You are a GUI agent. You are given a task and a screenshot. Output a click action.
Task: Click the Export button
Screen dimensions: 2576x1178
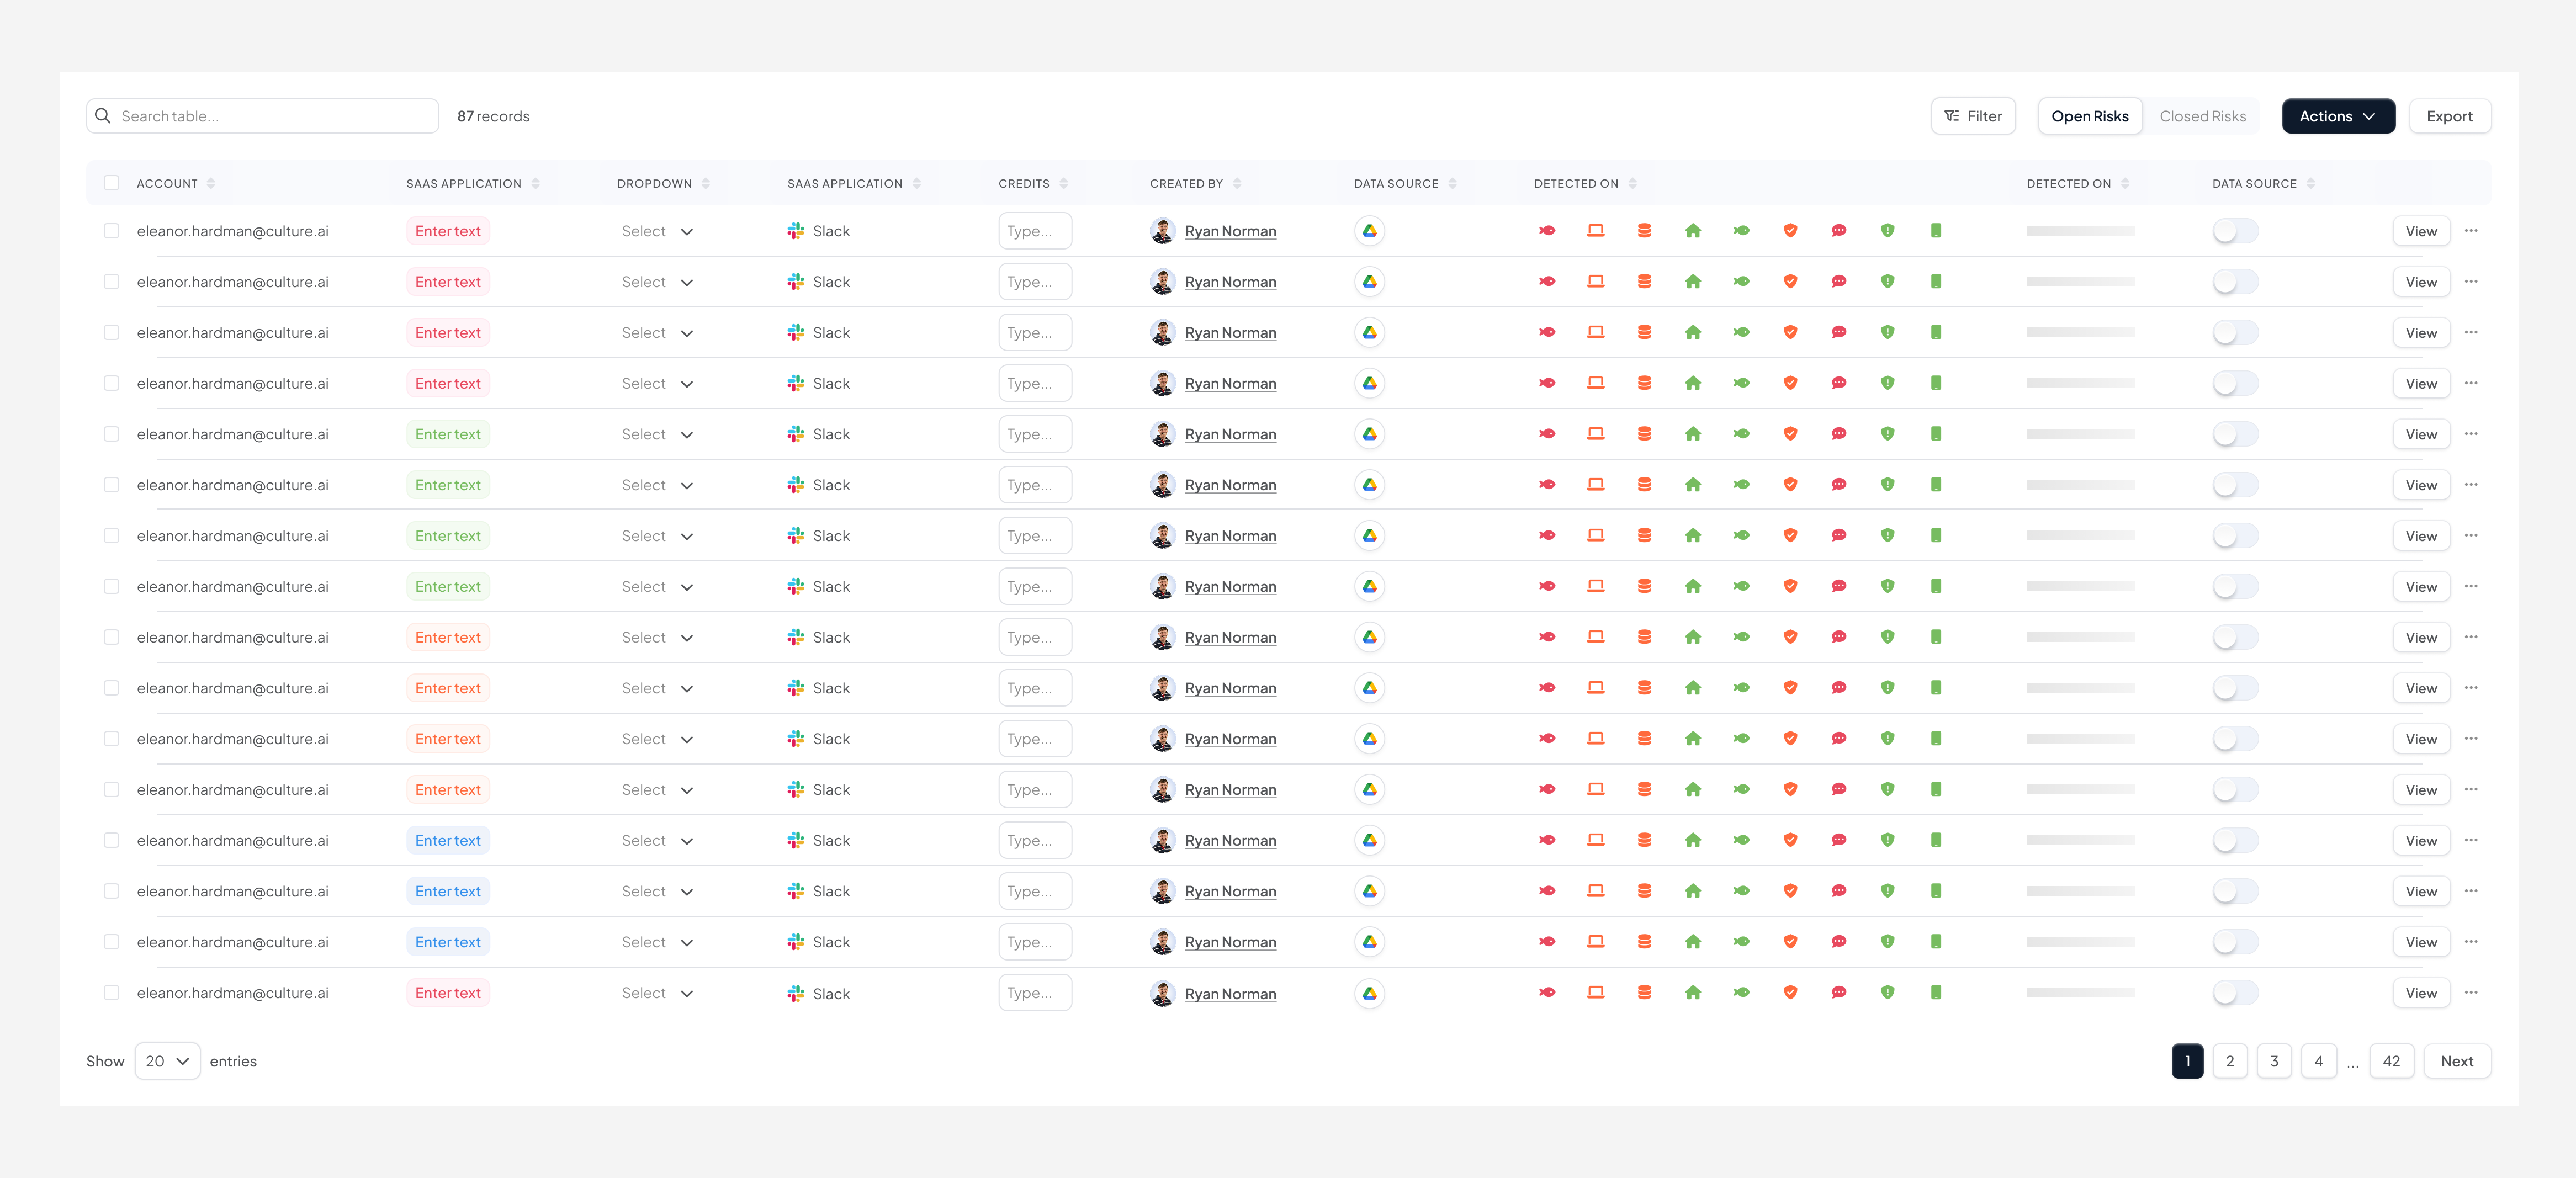[2450, 115]
